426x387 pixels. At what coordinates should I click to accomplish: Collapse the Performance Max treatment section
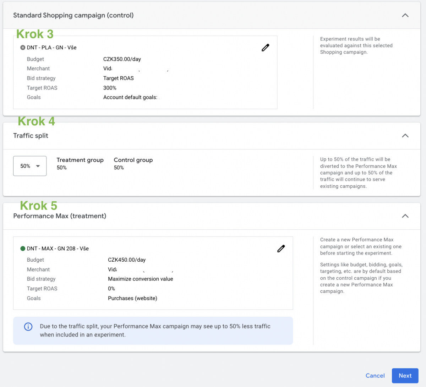405,216
